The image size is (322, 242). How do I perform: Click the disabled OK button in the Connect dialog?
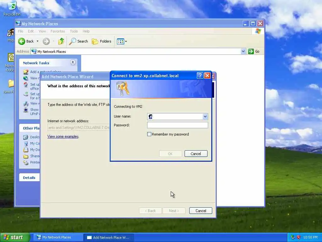(170, 154)
